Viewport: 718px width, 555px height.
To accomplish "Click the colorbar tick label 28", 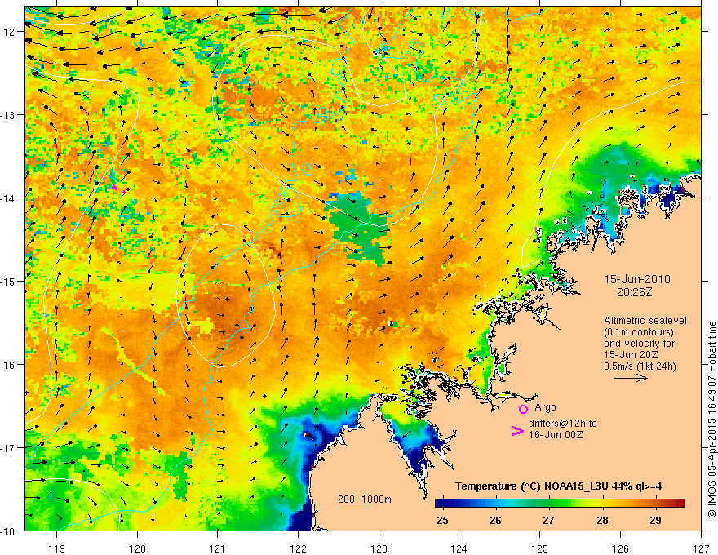I will click(x=602, y=520).
